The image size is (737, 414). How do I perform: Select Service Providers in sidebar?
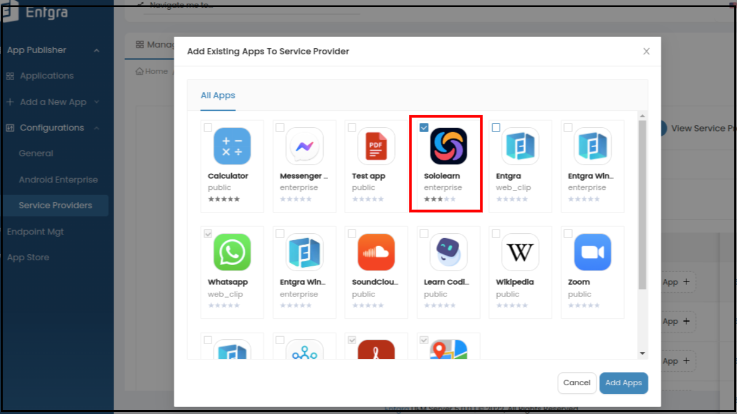(55, 205)
